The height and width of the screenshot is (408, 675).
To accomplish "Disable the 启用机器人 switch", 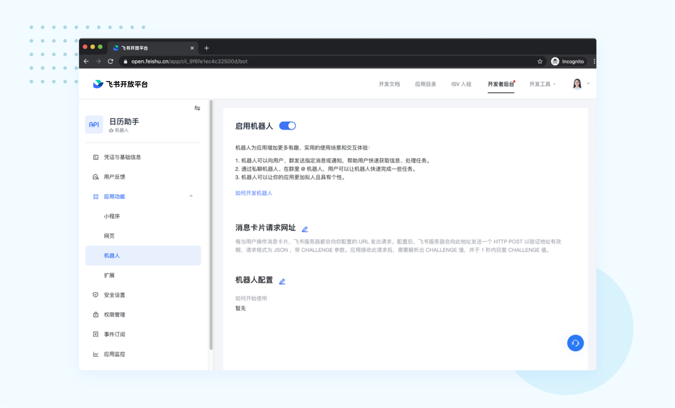I will click(x=288, y=126).
